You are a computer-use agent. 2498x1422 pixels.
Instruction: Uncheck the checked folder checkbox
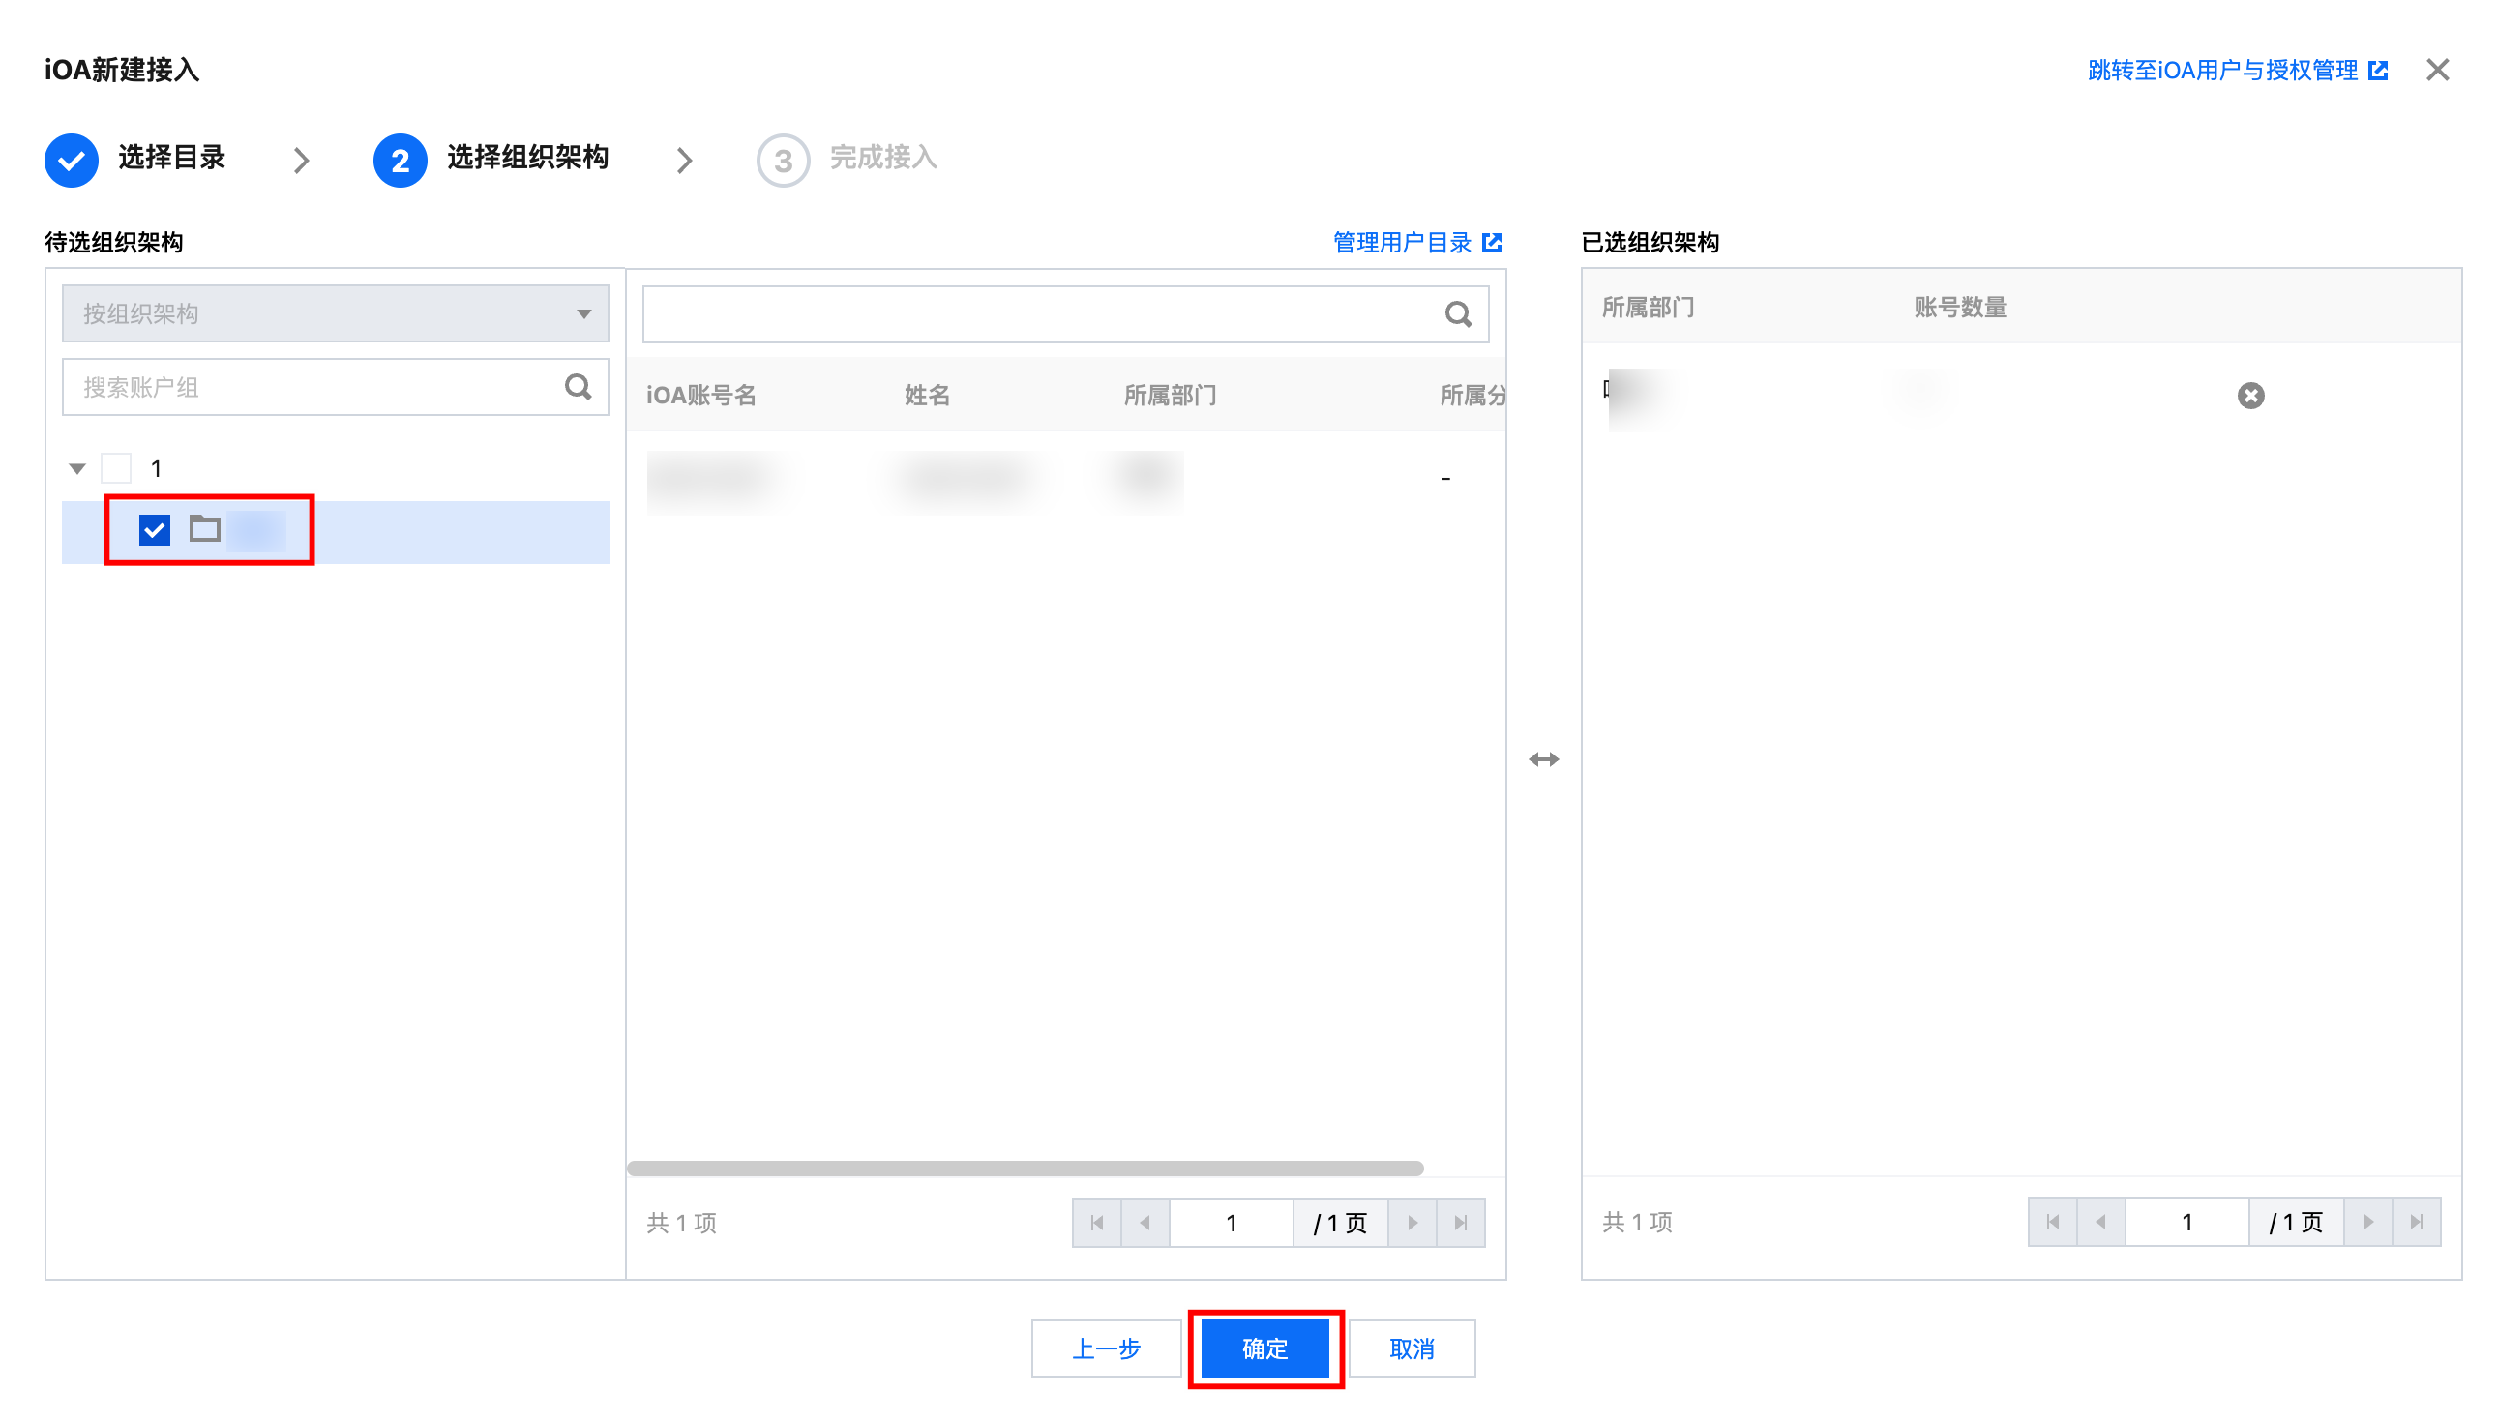(x=154, y=530)
